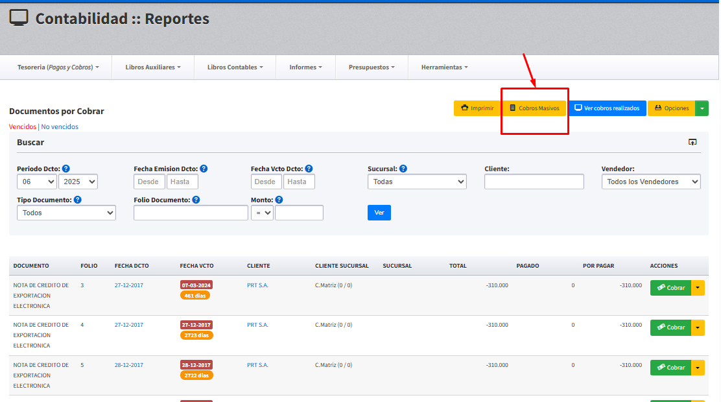Open date link 27-12-2017 of folio 4

pos(129,325)
